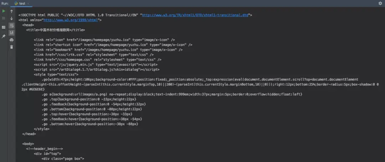Rerun the 'test' script with the green arrow
The image size is (385, 162).
tap(4, 11)
